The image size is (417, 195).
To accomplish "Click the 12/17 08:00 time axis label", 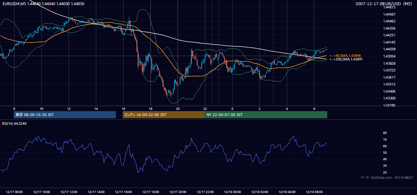I will pos(14,192).
